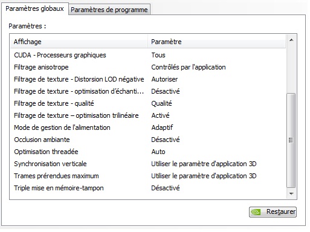Select the CUDA - Processeurs graphiques row

[x=148, y=55]
